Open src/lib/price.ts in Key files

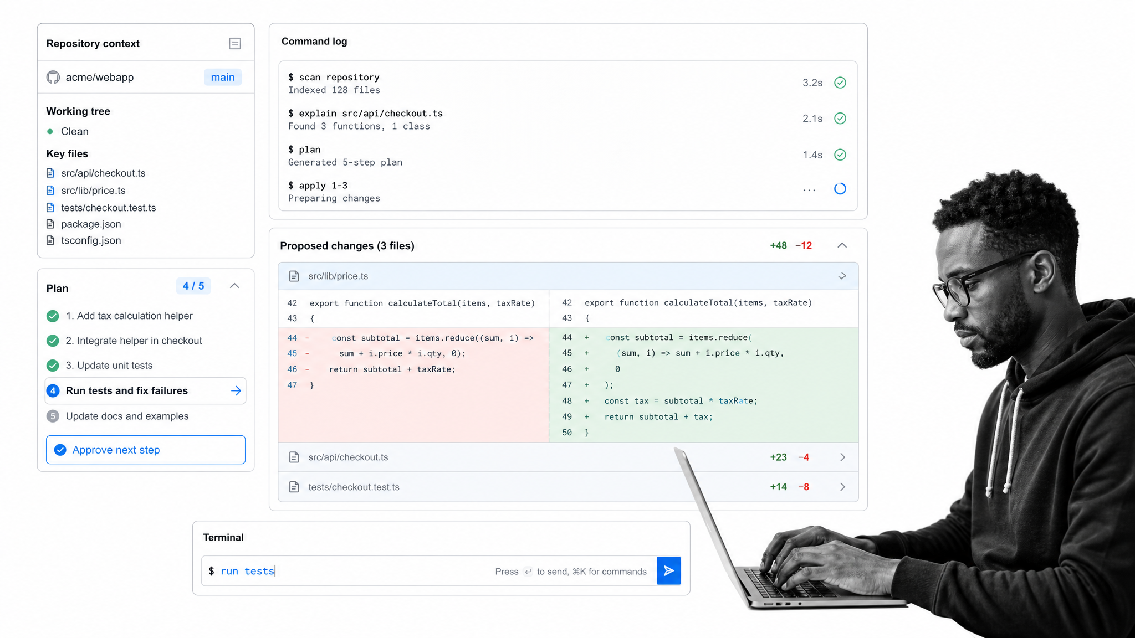[93, 191]
